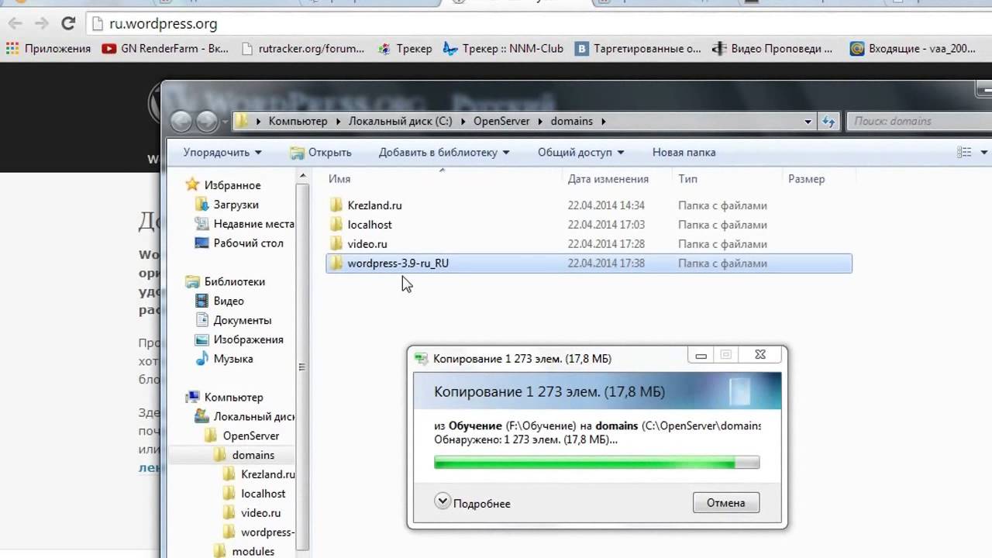Close the copy progress dialog

coord(760,356)
